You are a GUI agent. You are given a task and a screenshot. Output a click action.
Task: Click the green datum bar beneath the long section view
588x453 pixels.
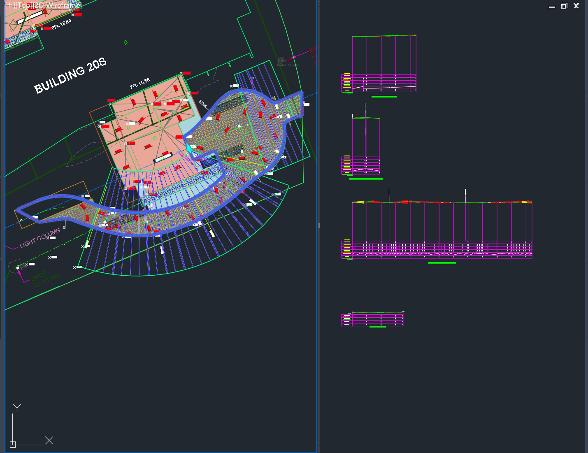click(442, 263)
